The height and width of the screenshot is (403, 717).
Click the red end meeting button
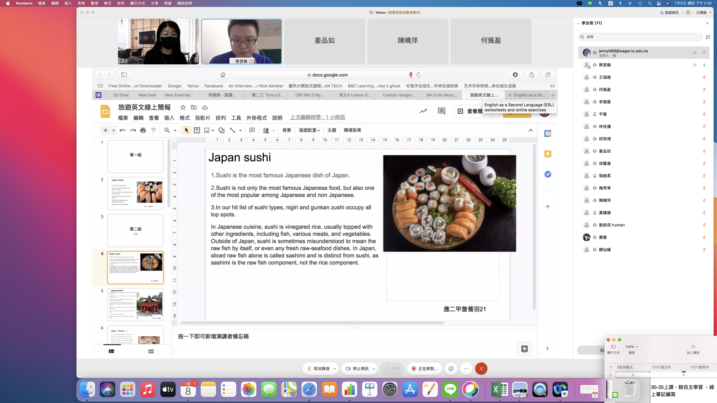pos(481,369)
